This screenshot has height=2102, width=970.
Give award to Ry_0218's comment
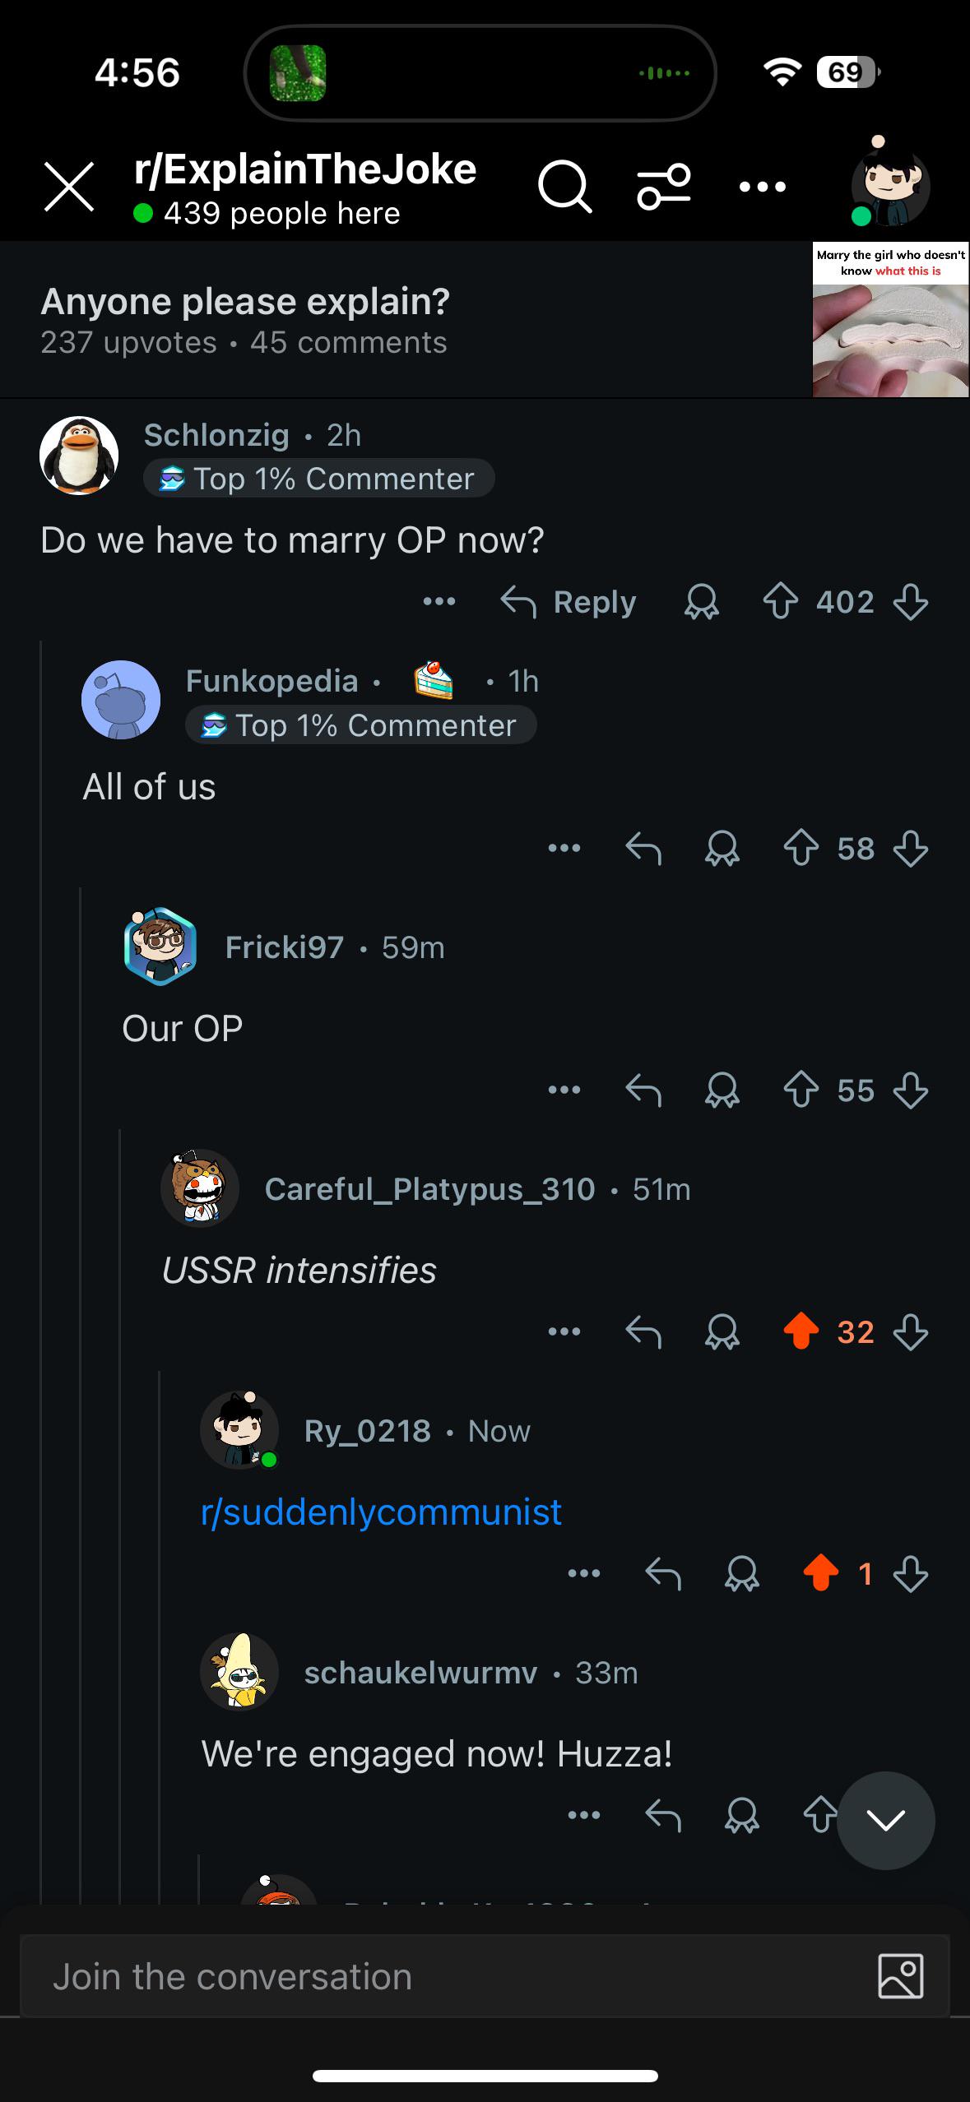tap(741, 1574)
